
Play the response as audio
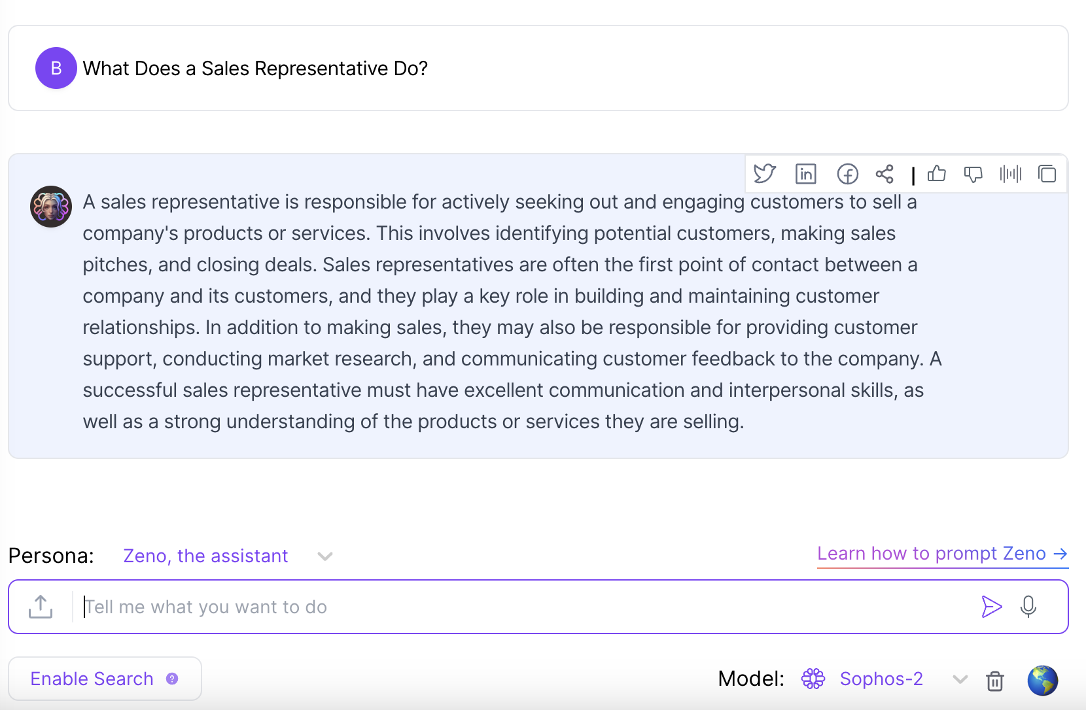[x=1011, y=174]
